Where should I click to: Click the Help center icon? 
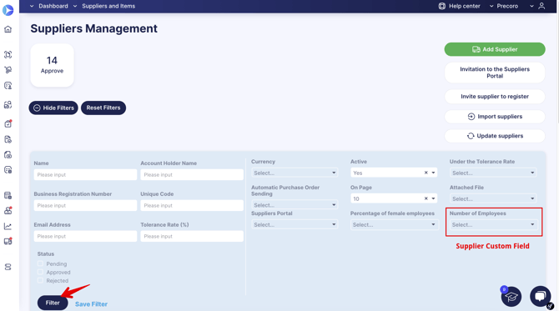tap(441, 6)
